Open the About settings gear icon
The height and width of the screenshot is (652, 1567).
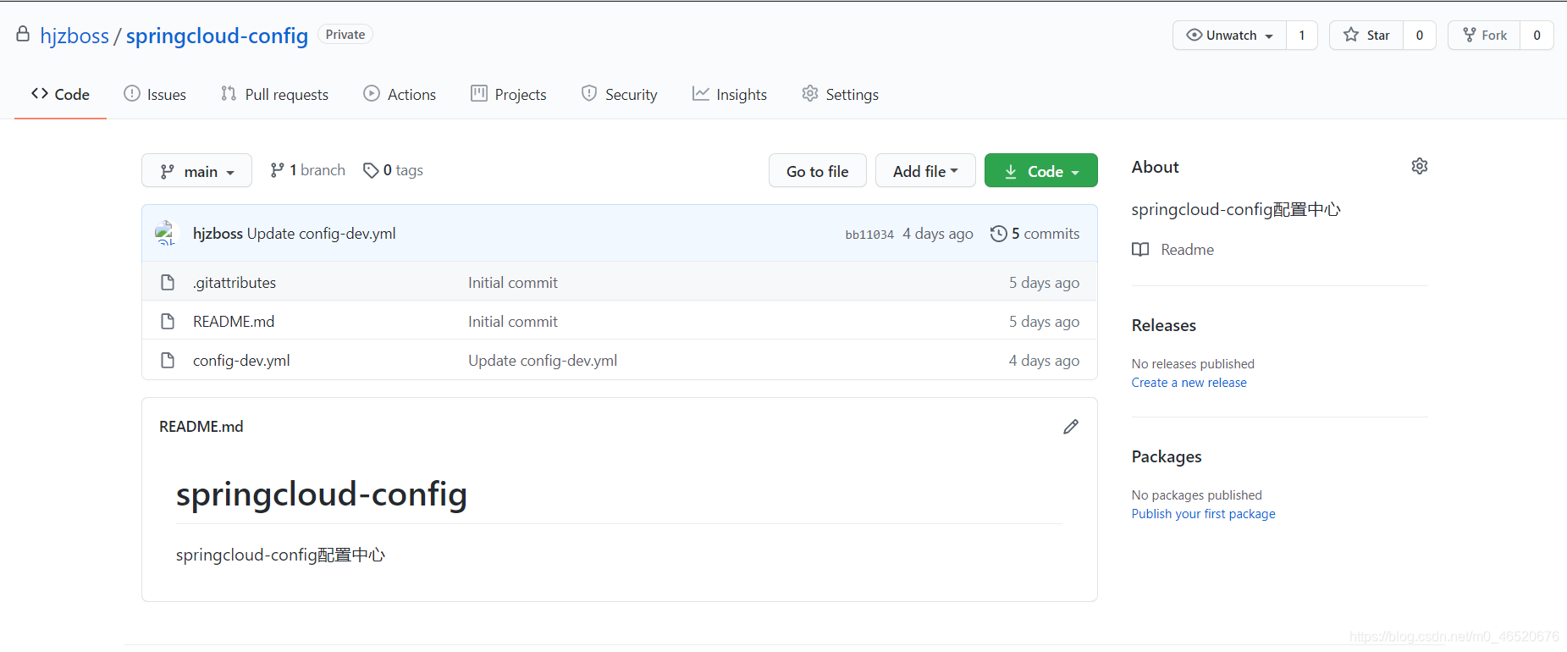pyautogui.click(x=1420, y=166)
